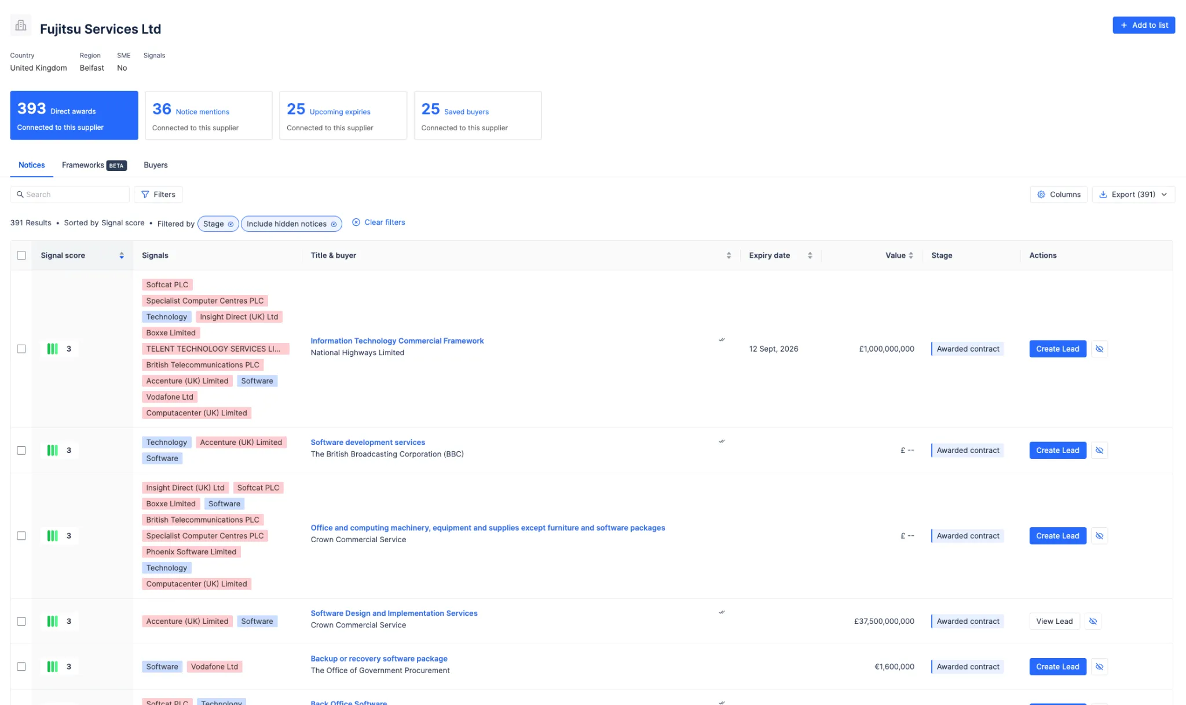Sort by Value column

911,255
